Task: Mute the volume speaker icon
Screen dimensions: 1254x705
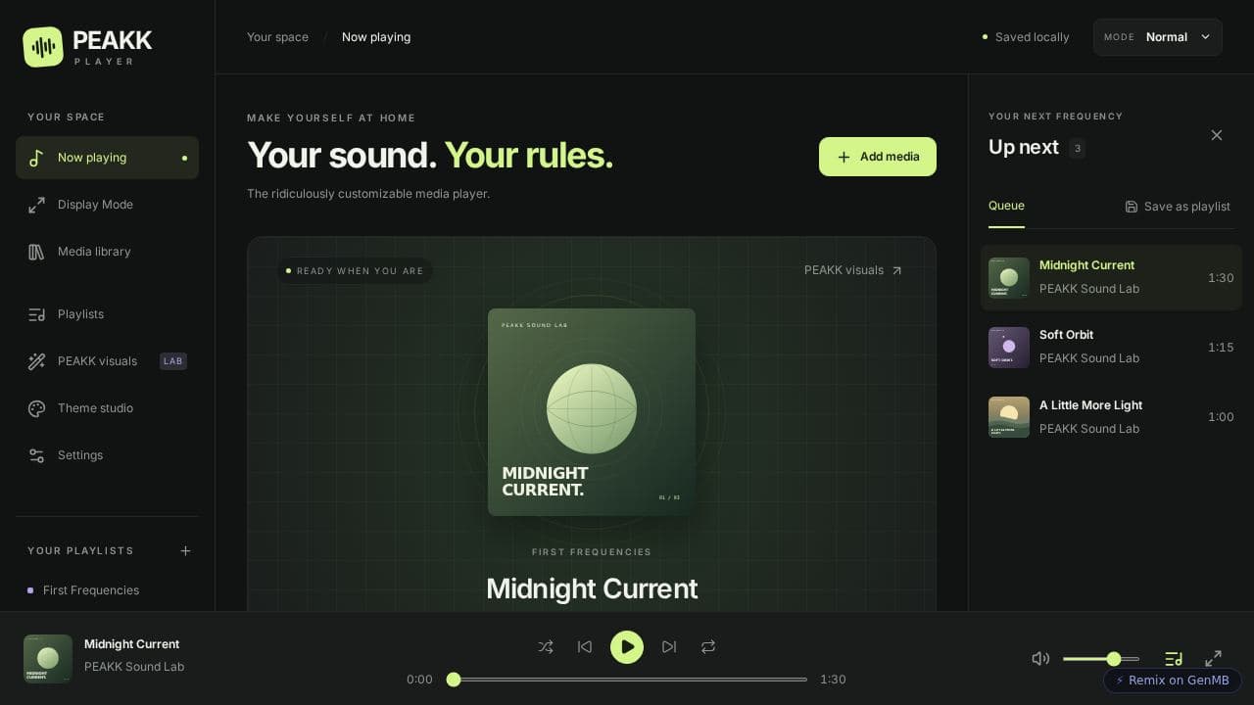Action: (1040, 658)
